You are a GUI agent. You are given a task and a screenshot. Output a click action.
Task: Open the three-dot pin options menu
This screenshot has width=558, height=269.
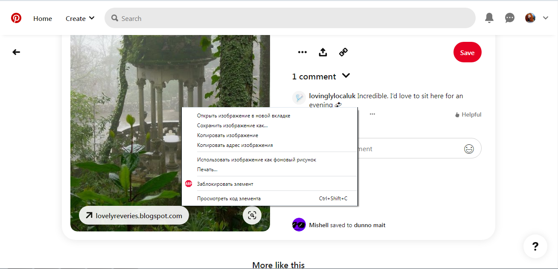(302, 52)
